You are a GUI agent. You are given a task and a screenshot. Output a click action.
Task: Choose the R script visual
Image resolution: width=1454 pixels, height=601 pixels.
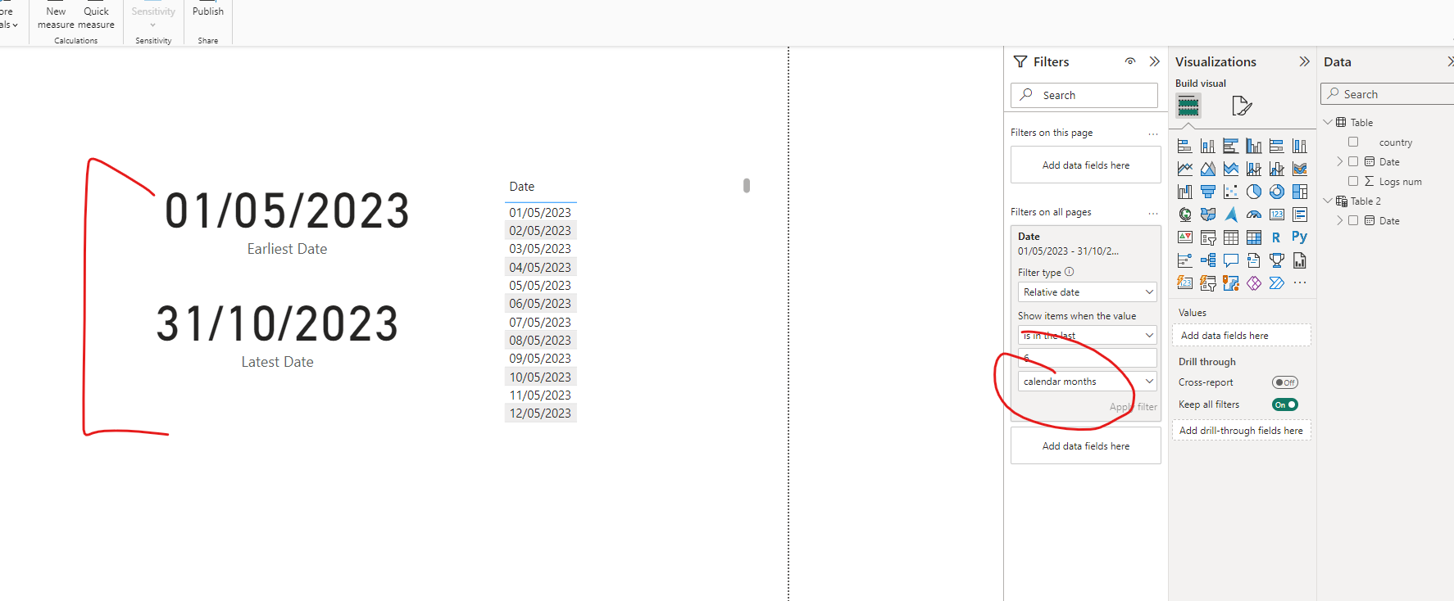(1276, 237)
